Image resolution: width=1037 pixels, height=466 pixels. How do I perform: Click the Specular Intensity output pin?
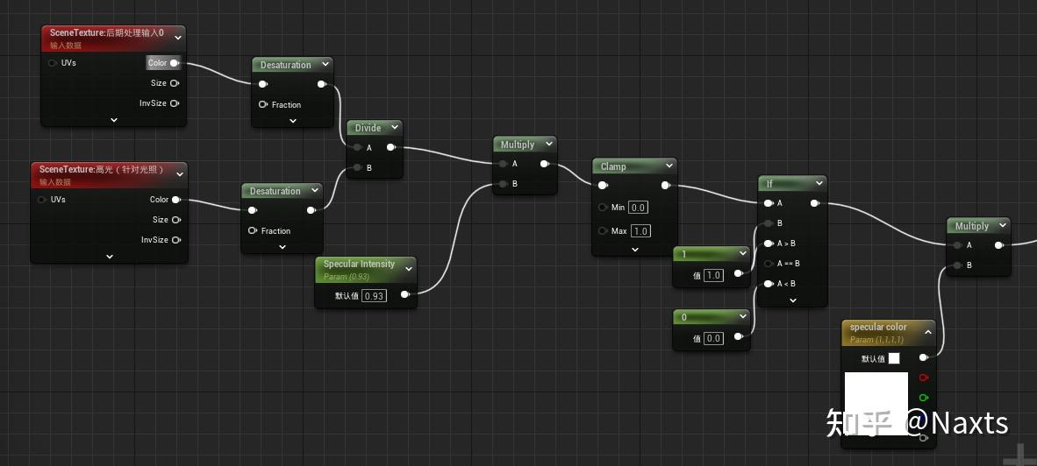coord(404,295)
